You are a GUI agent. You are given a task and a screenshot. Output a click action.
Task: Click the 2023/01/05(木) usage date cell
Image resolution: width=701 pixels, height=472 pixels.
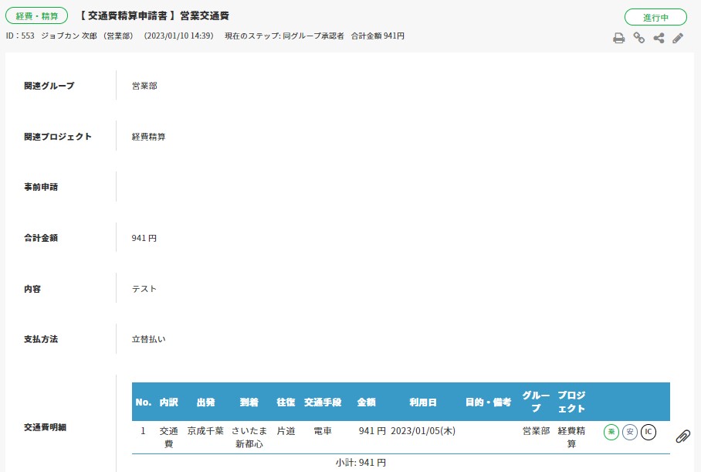click(423, 431)
